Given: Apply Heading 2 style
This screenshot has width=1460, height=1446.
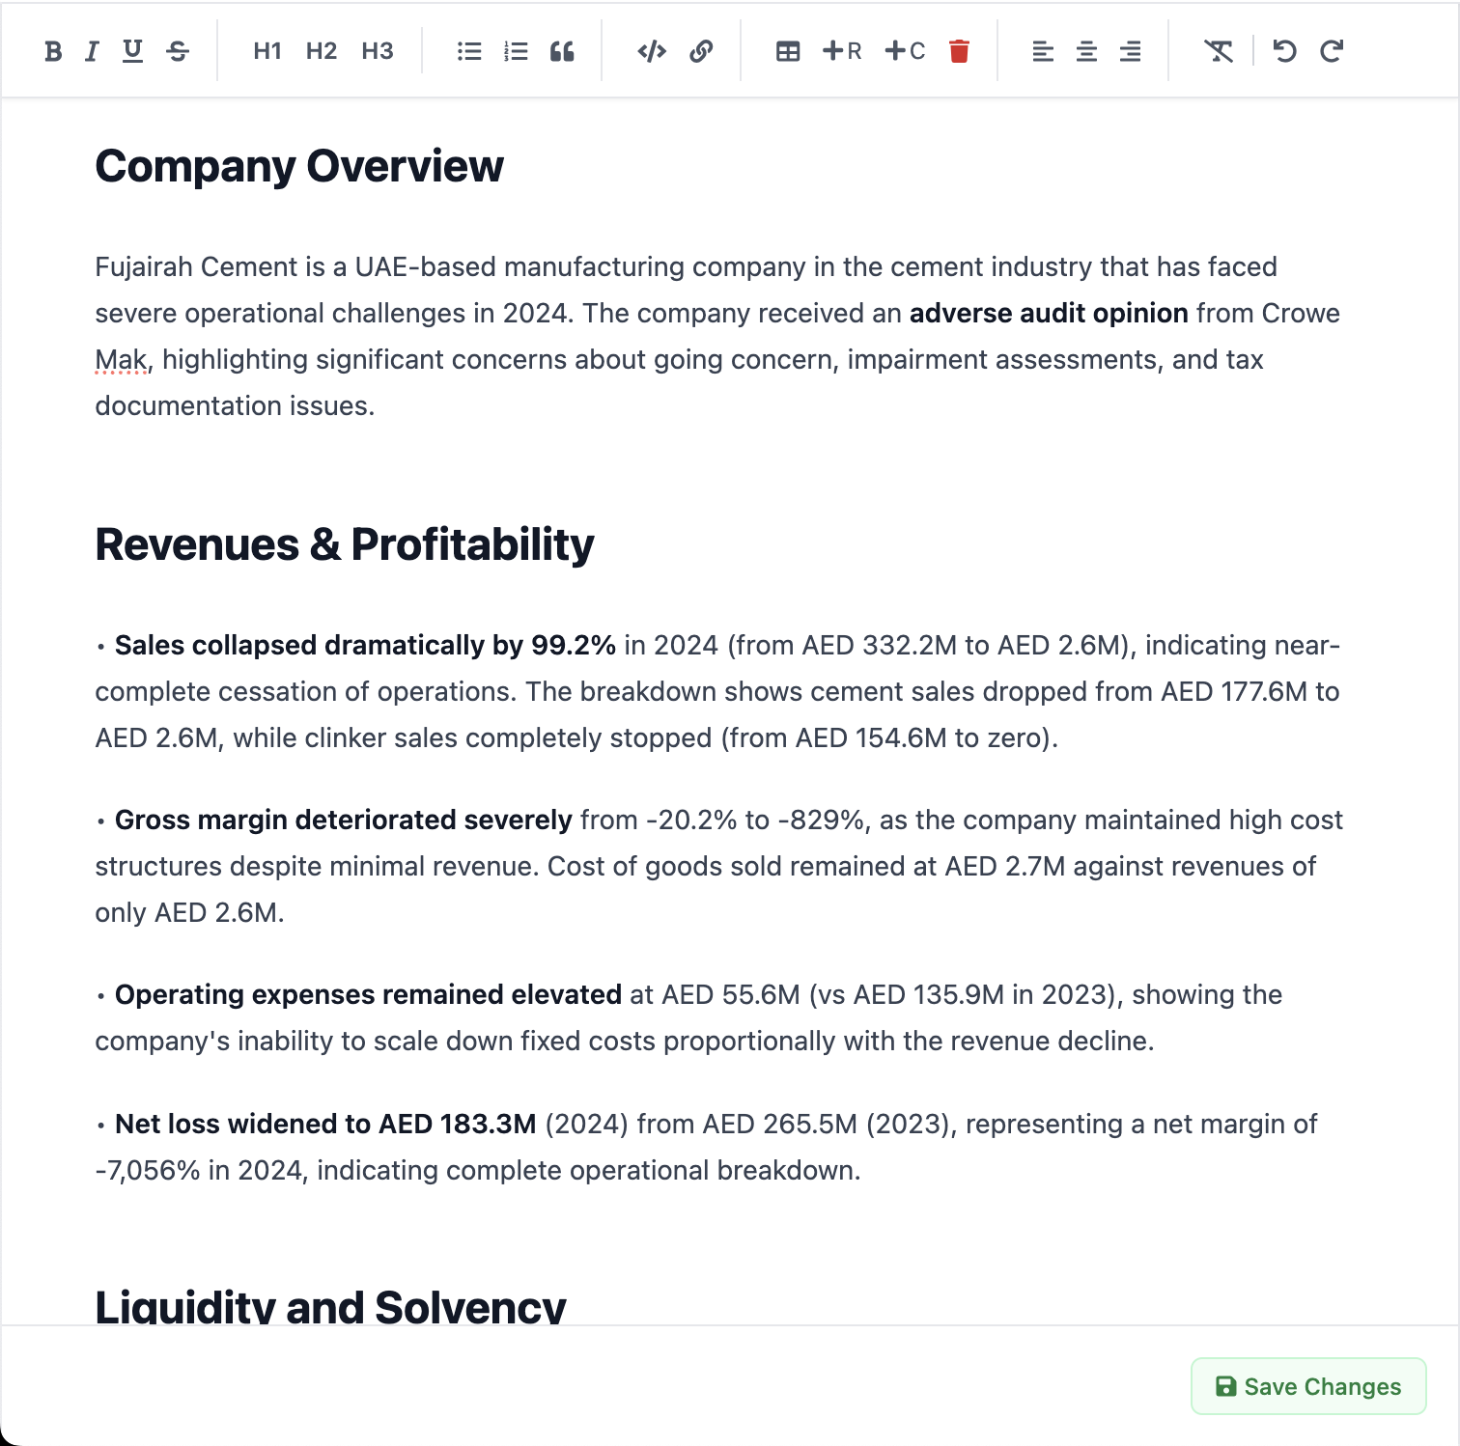Looking at the screenshot, I should pos(321,51).
